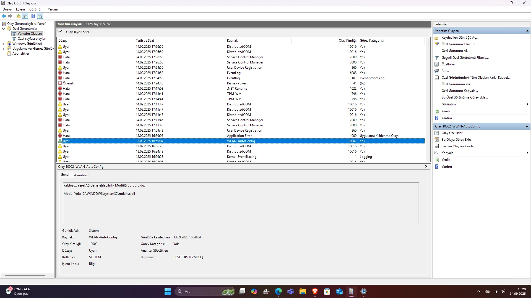Open the Eylem menu
This screenshot has height=298, width=531.
coord(20,9)
